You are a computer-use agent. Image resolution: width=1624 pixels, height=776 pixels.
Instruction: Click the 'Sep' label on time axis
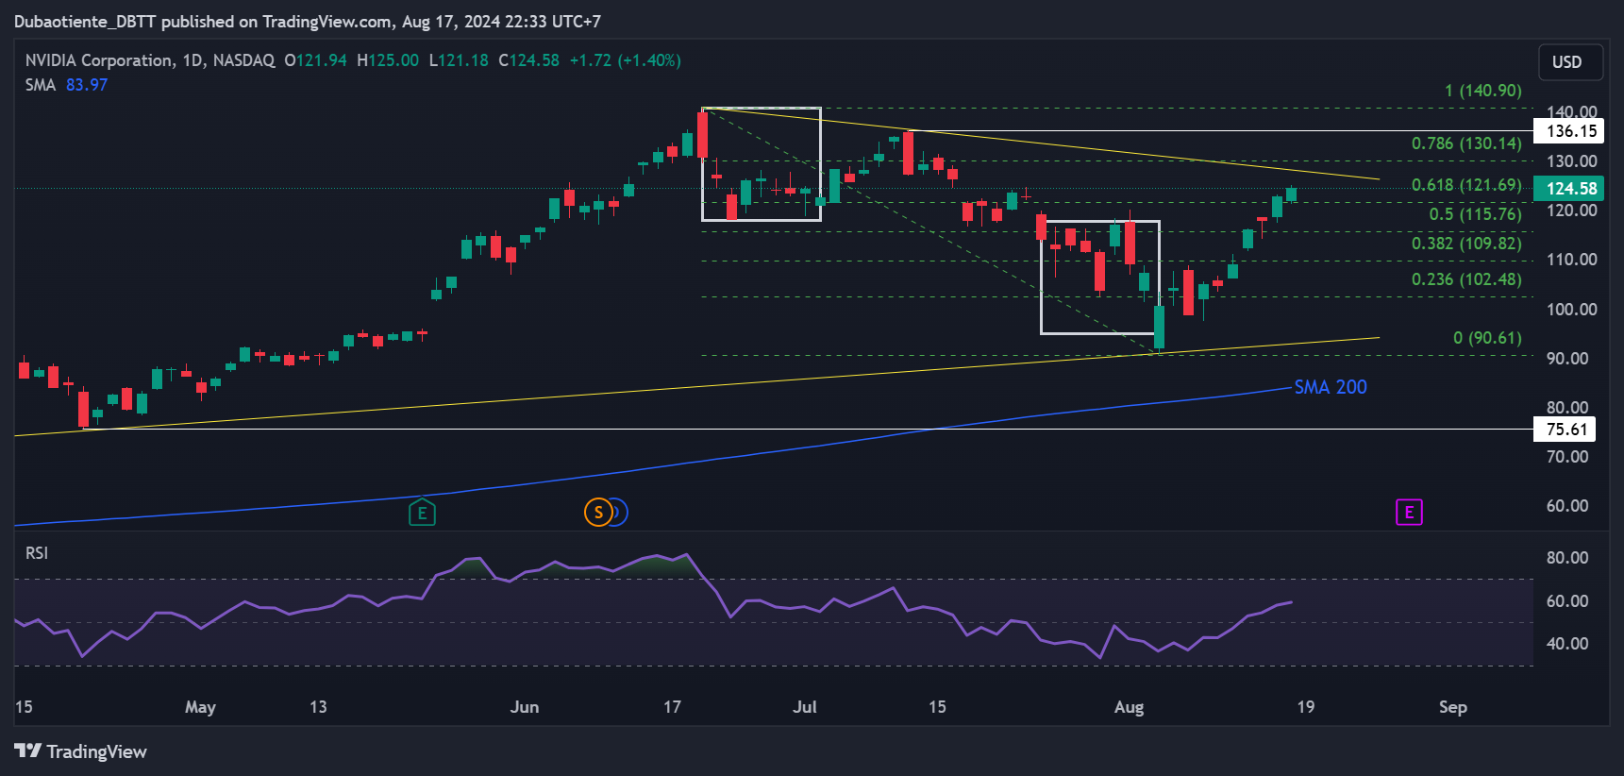pyautogui.click(x=1453, y=707)
